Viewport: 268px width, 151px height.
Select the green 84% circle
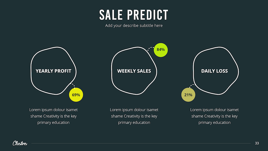(x=161, y=50)
